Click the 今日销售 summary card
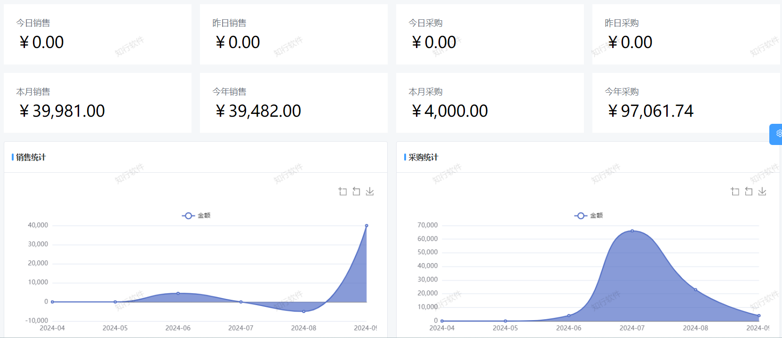 coord(97,34)
